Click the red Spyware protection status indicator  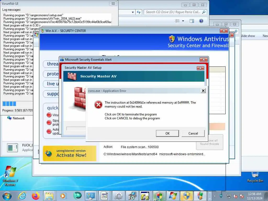pos(49,122)
